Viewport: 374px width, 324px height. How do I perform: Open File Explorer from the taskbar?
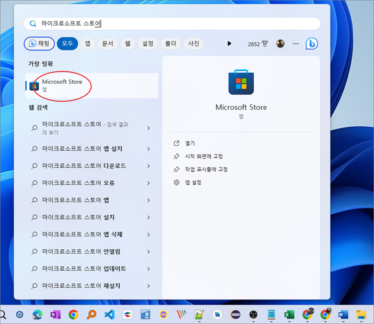point(361,314)
